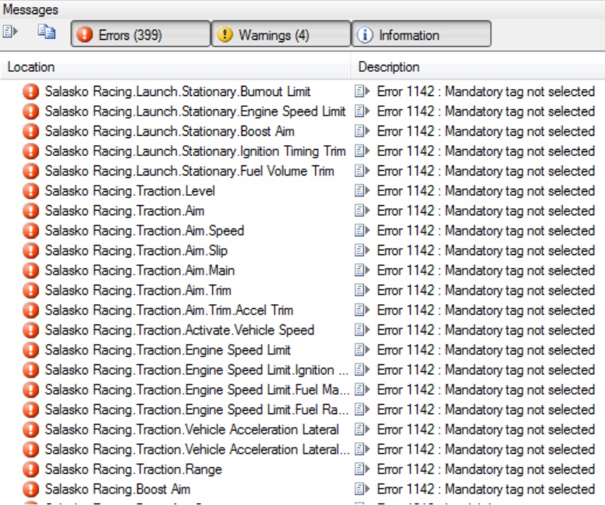The height and width of the screenshot is (506, 605).
Task: Click the description icon in the Traction.Aim.Main row
Action: click(x=363, y=271)
